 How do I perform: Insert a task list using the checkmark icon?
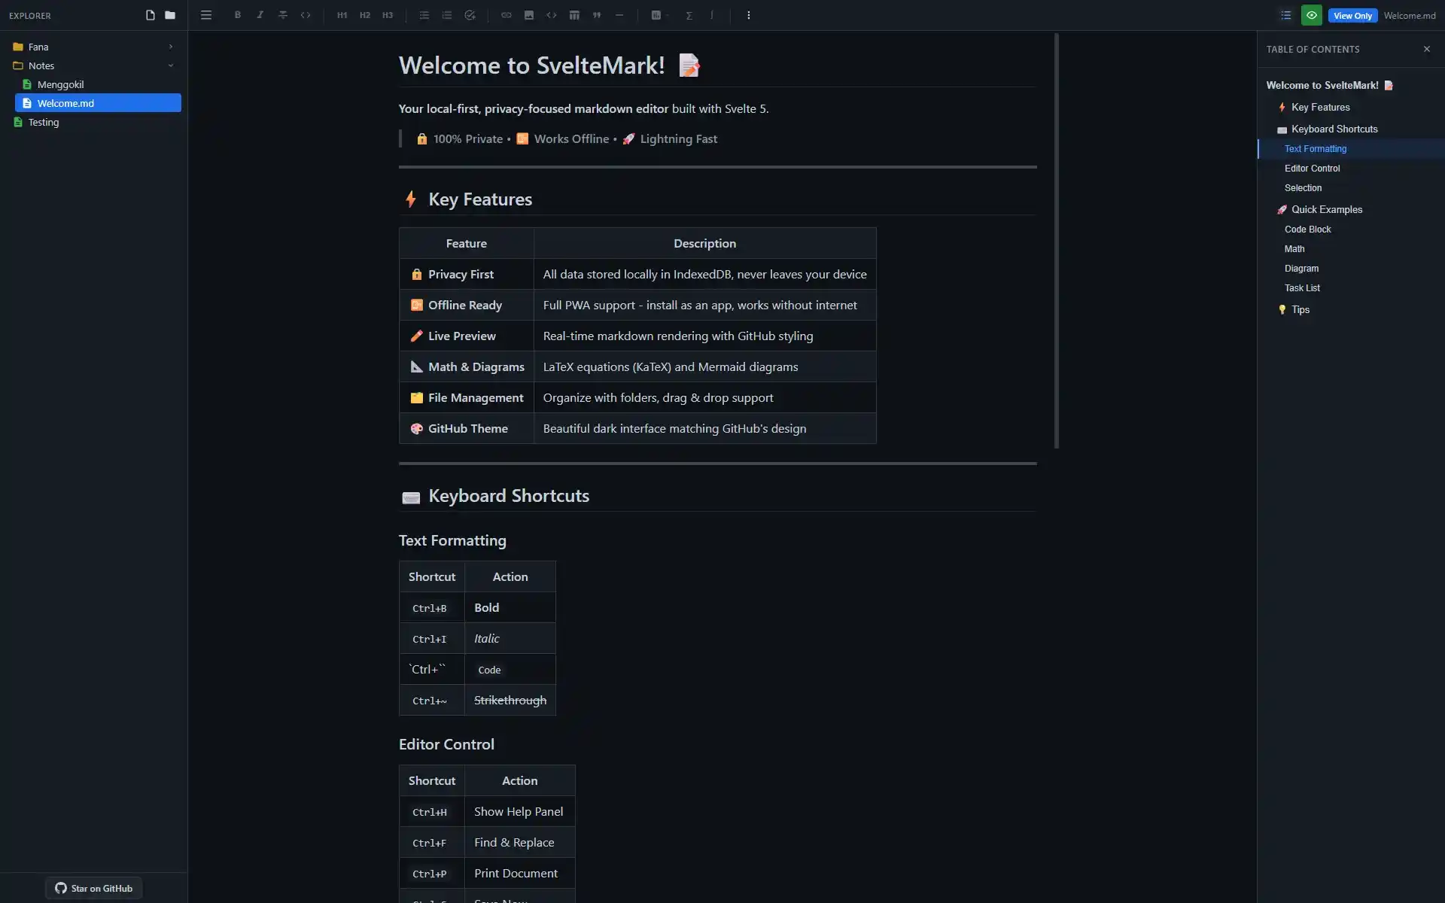pos(470,15)
